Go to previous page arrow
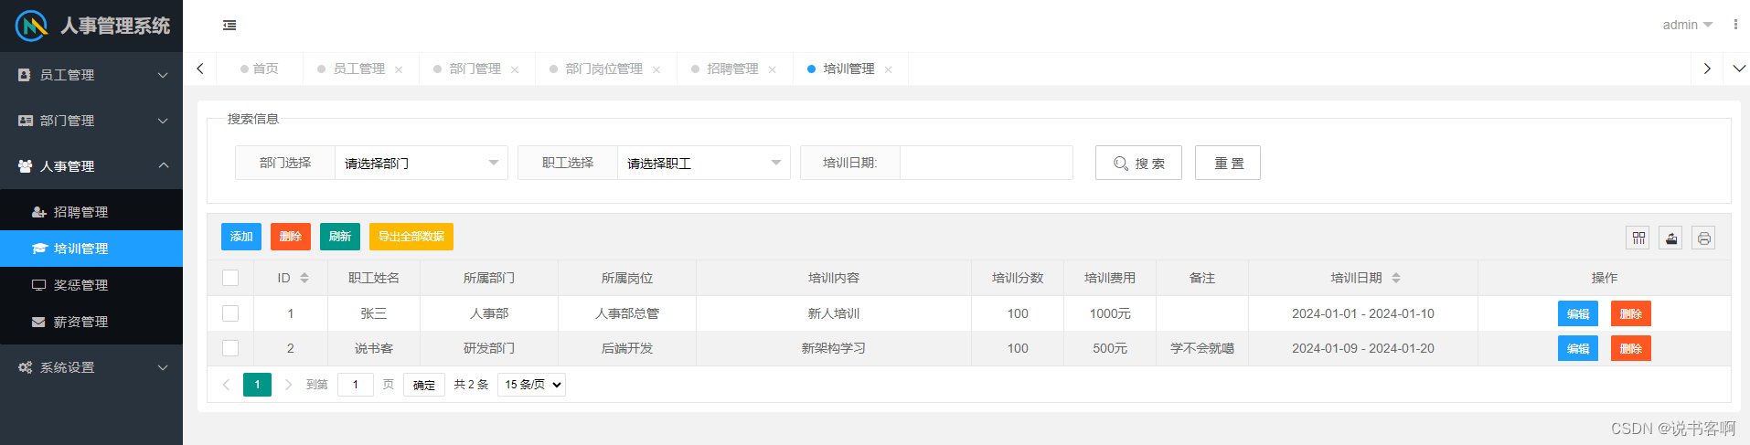 pyautogui.click(x=226, y=385)
